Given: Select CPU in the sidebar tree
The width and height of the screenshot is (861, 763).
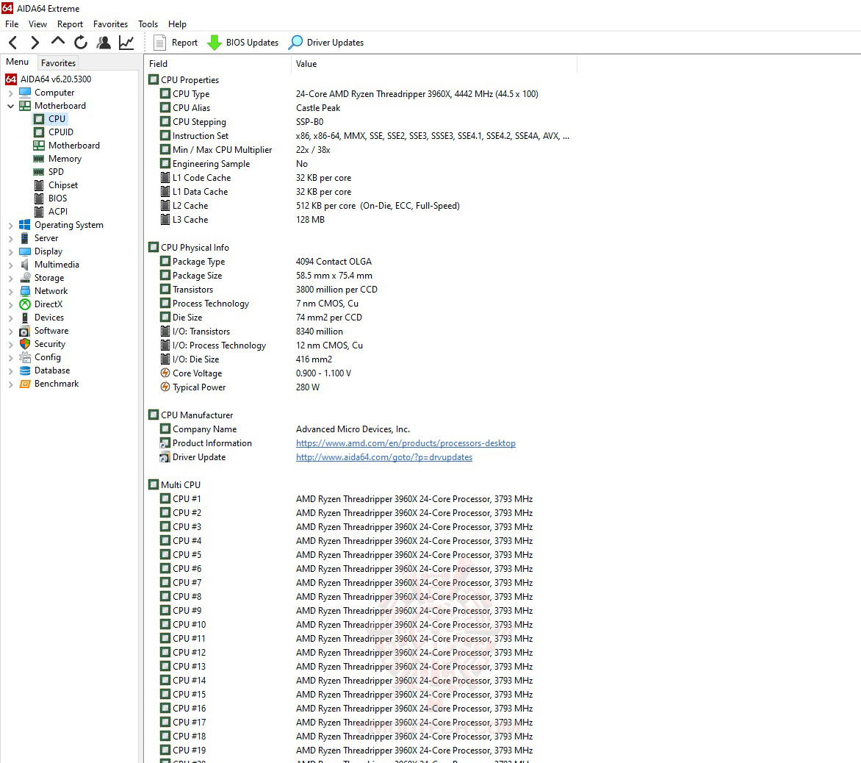Looking at the screenshot, I should tap(50, 118).
